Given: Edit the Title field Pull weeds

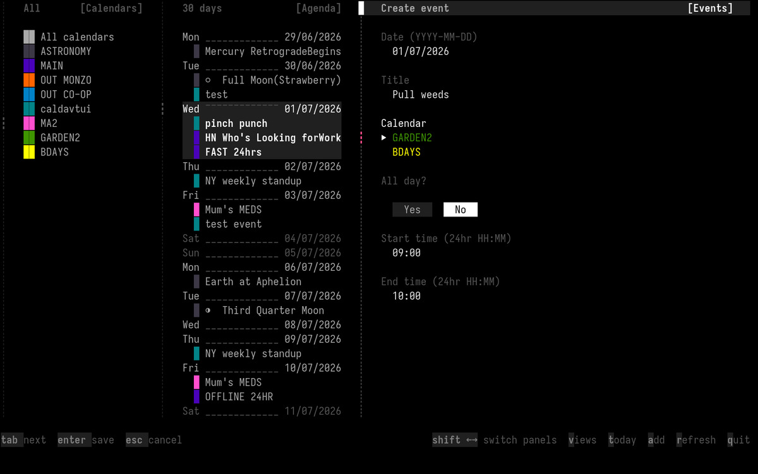Looking at the screenshot, I should point(421,95).
